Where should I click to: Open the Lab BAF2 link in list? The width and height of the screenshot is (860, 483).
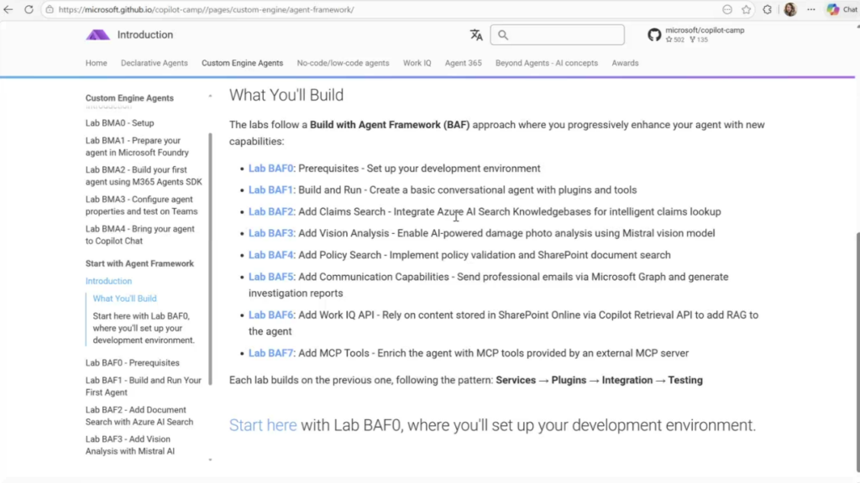click(x=271, y=211)
